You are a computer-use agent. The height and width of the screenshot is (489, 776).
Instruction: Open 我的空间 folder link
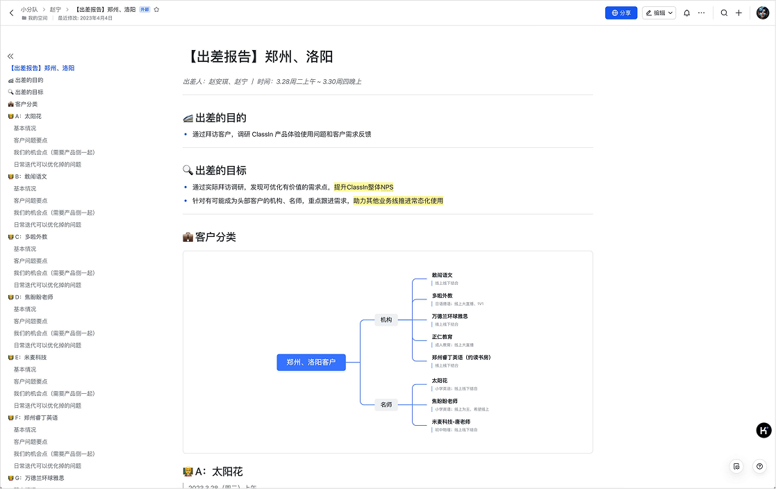[x=35, y=18]
